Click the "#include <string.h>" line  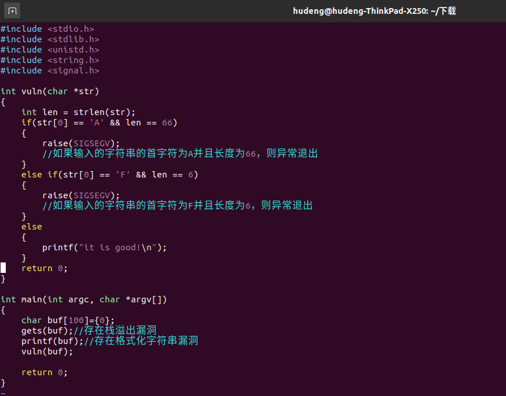[49, 60]
